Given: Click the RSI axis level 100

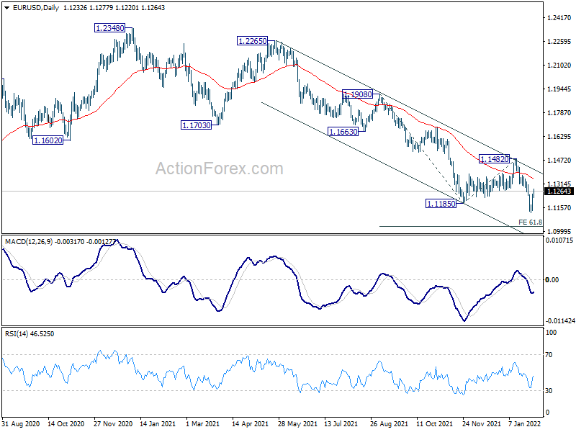Looking at the screenshot, I should tap(552, 333).
